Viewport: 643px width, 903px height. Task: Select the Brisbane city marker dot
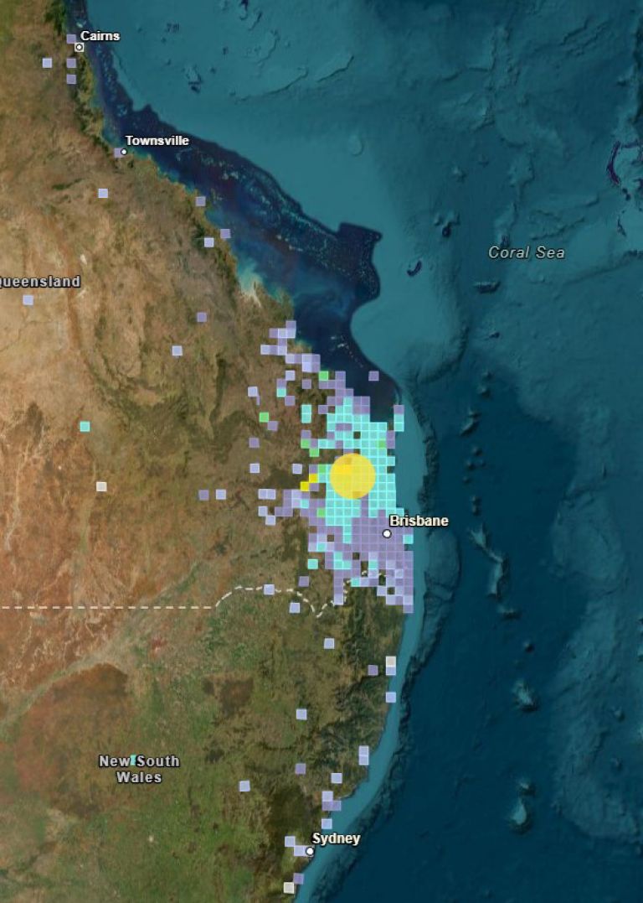[x=387, y=533]
